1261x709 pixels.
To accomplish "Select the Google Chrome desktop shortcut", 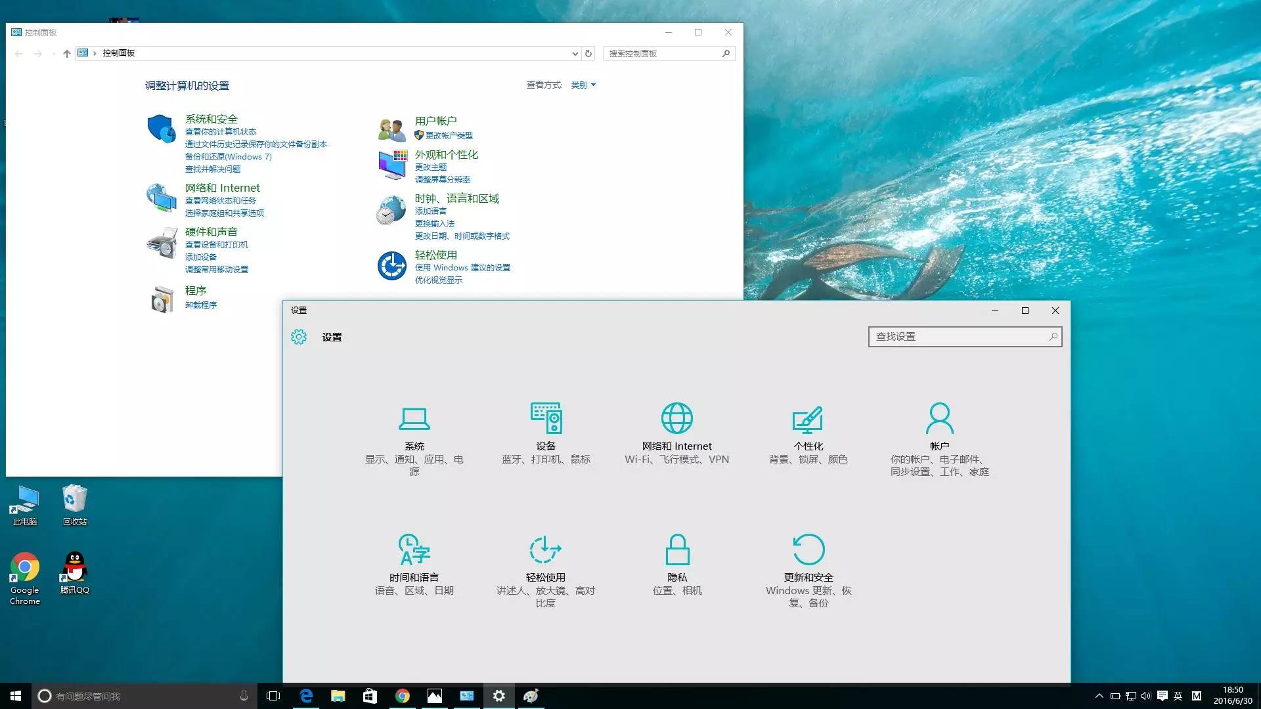I will (x=24, y=578).
